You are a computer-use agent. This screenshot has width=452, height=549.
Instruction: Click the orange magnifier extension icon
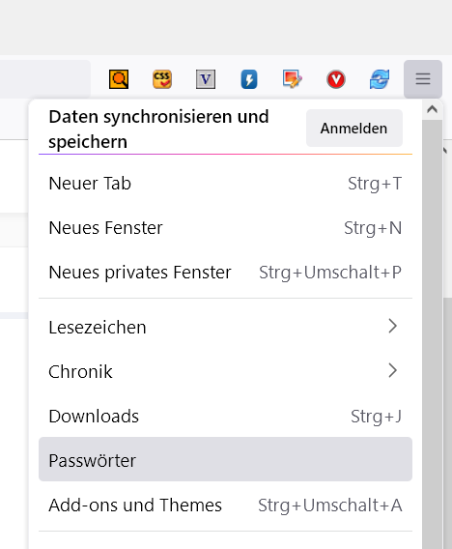pos(119,79)
